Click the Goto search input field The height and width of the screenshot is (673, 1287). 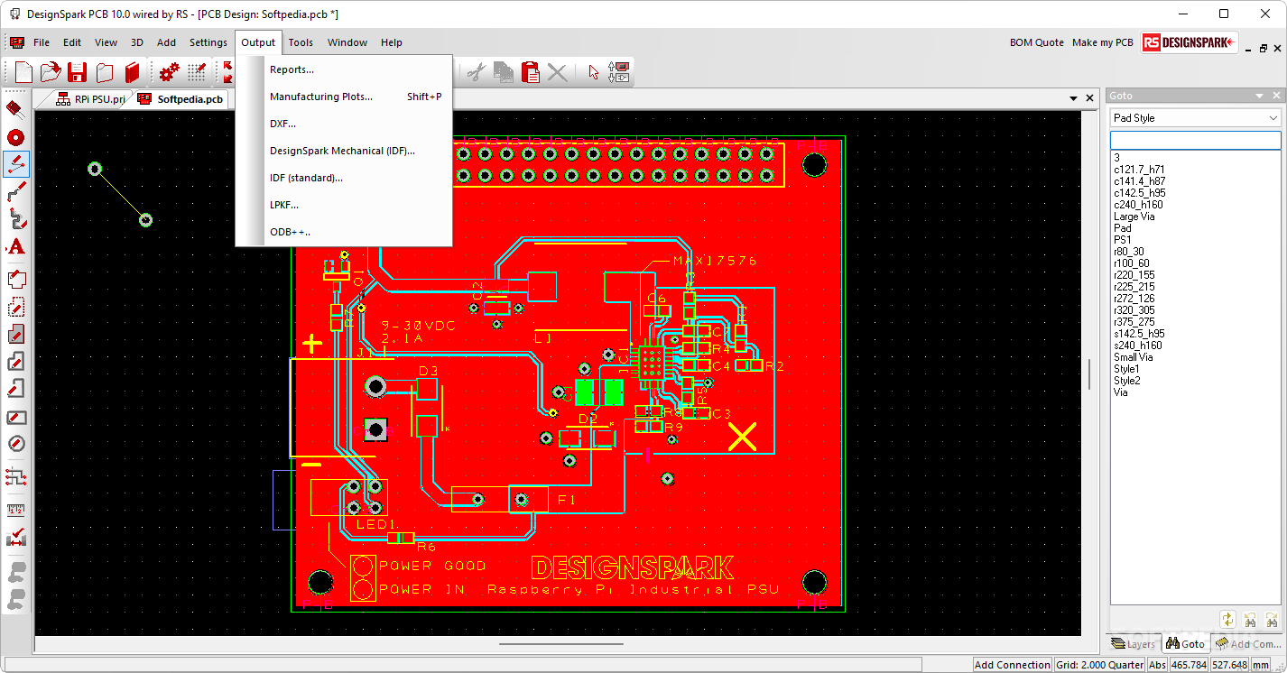coord(1195,141)
